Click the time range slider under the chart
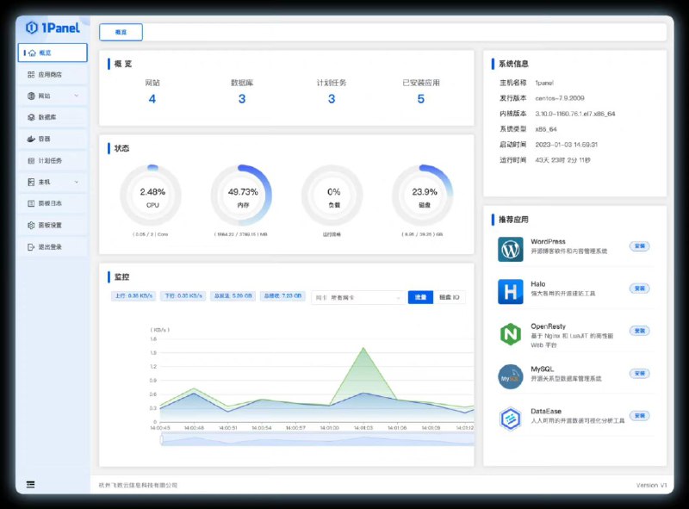The height and width of the screenshot is (509, 689). [x=316, y=440]
